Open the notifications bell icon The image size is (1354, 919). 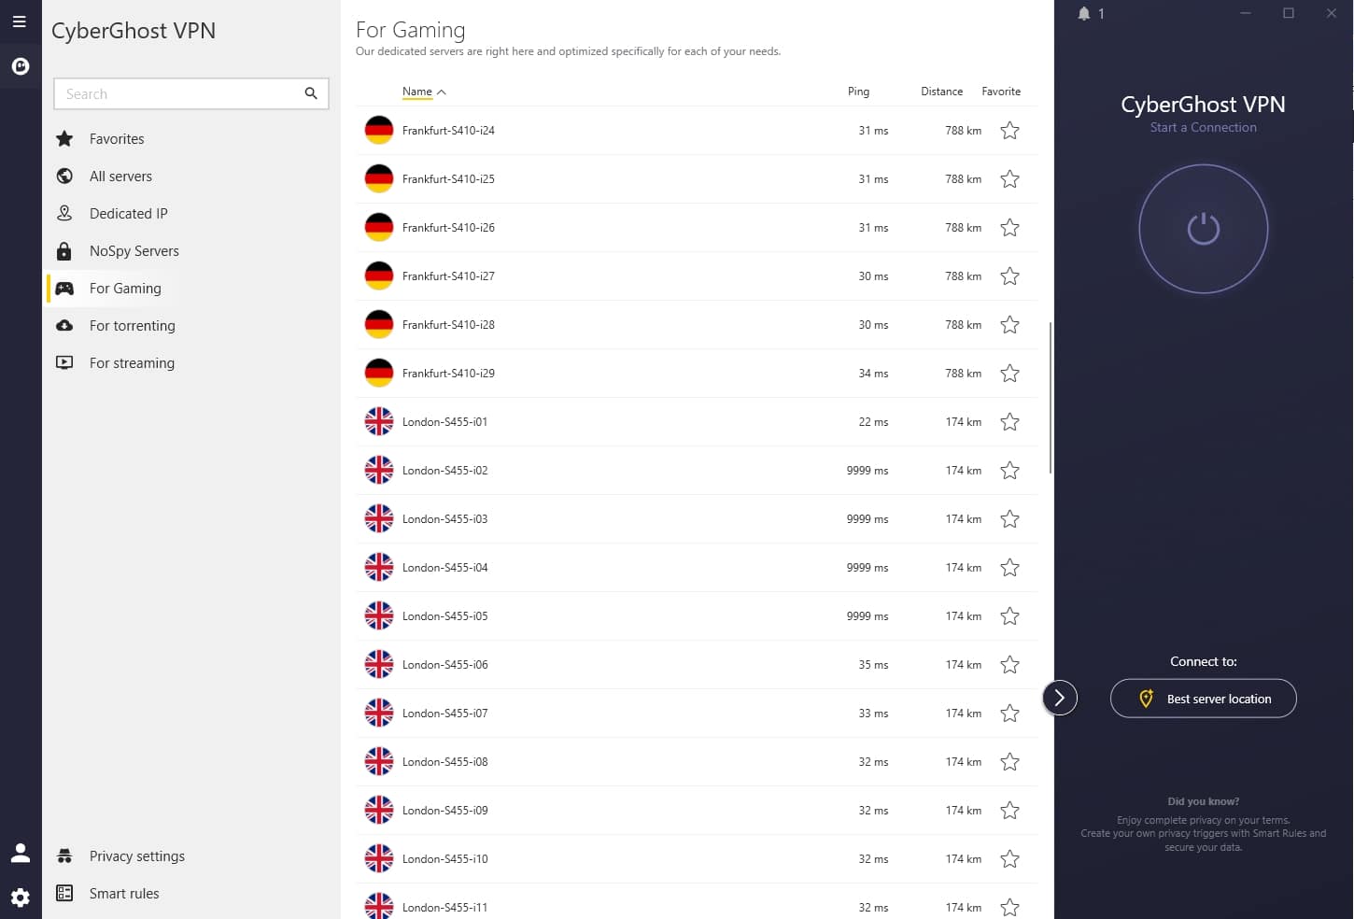1084,14
